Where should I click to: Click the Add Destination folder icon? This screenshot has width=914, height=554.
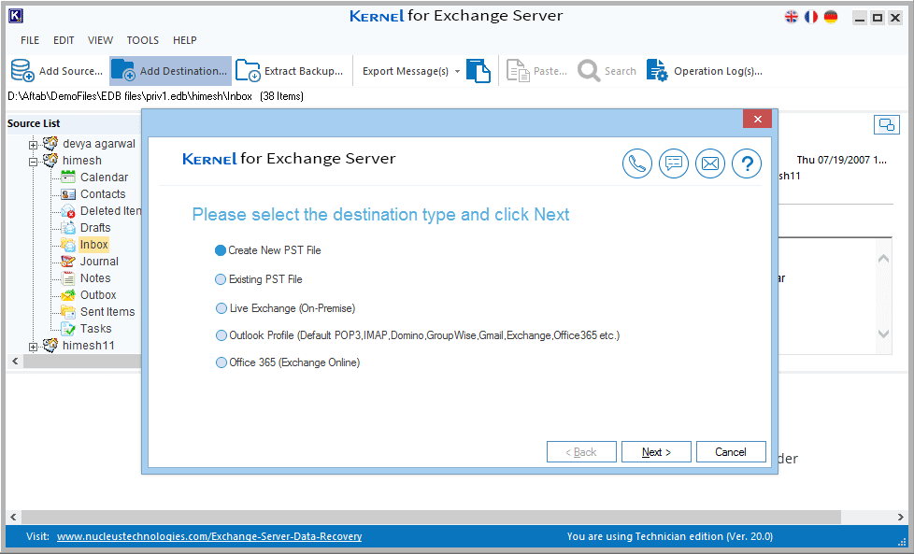click(123, 70)
